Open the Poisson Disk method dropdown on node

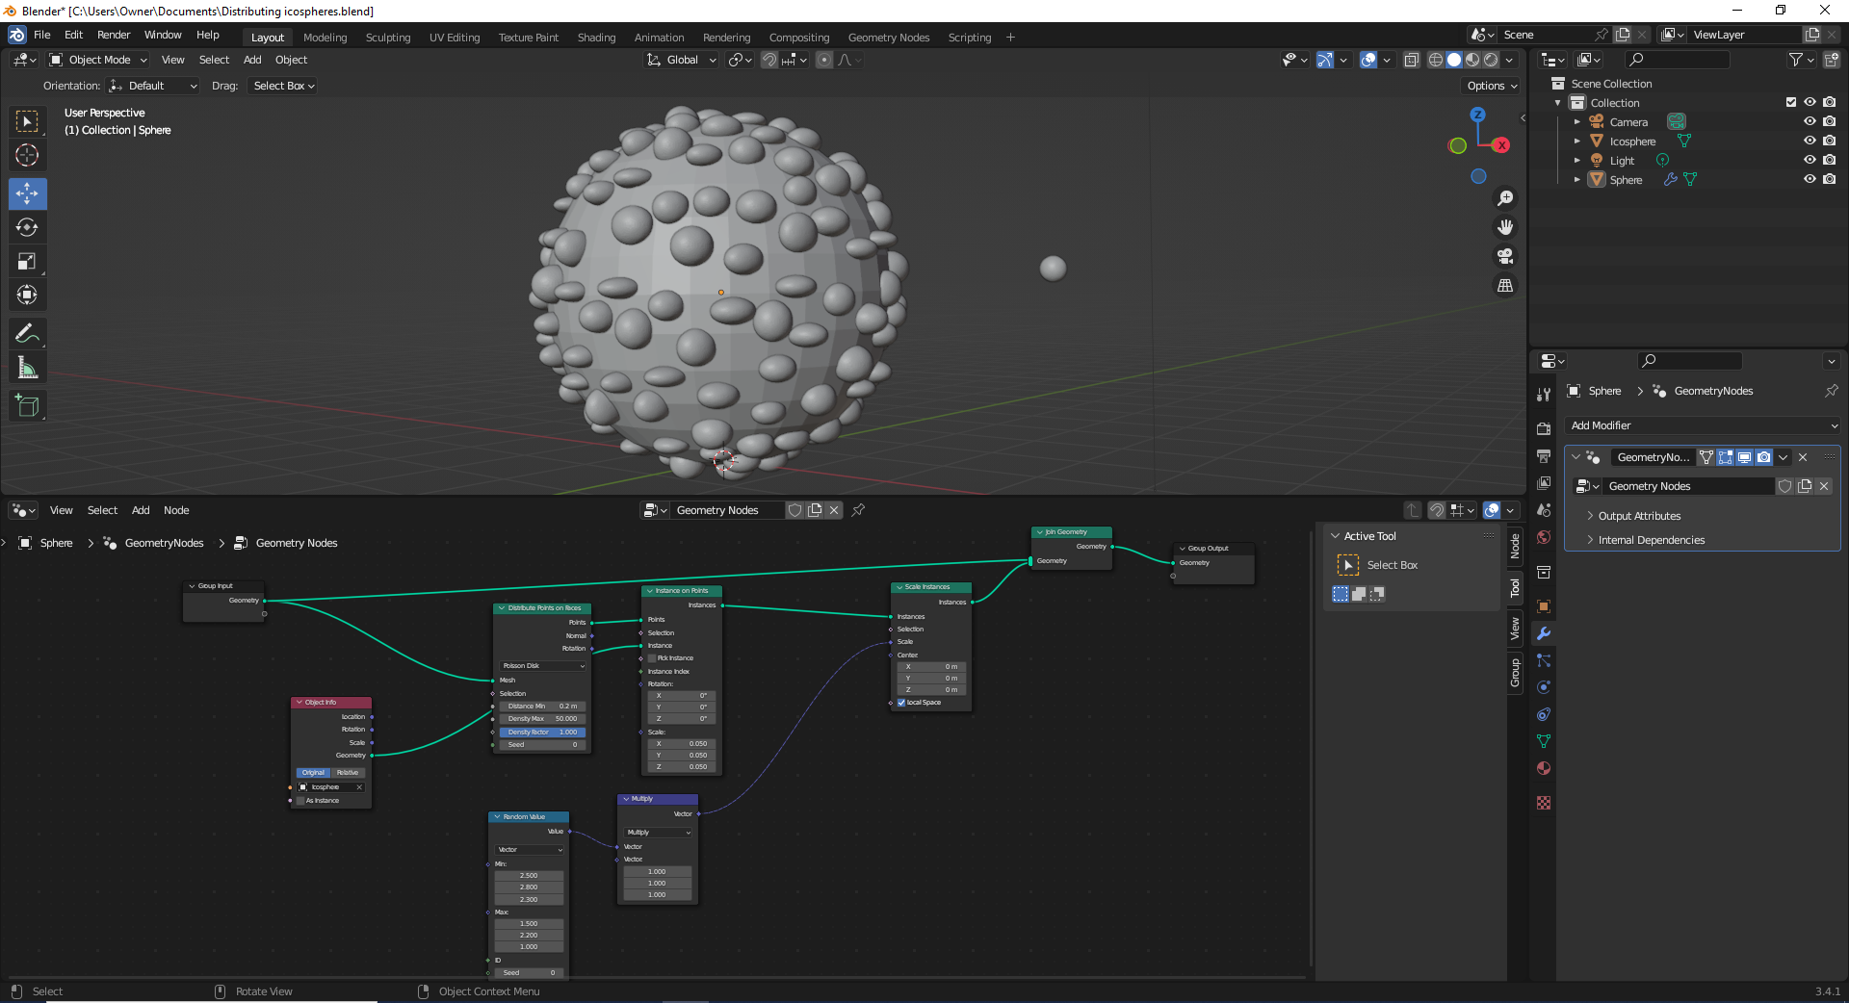coord(542,666)
